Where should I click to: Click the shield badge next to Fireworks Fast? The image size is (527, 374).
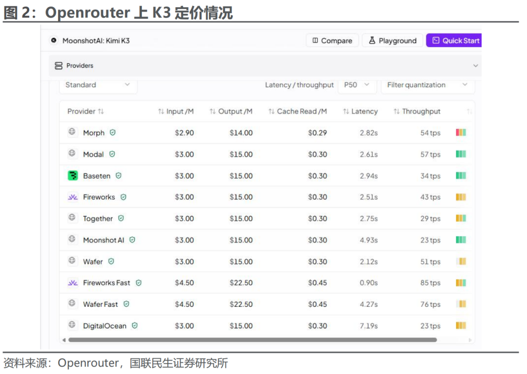[139, 283]
